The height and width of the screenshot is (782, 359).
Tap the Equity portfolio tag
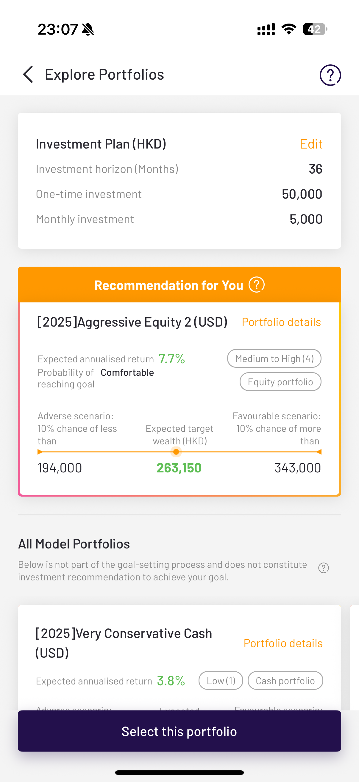point(280,382)
